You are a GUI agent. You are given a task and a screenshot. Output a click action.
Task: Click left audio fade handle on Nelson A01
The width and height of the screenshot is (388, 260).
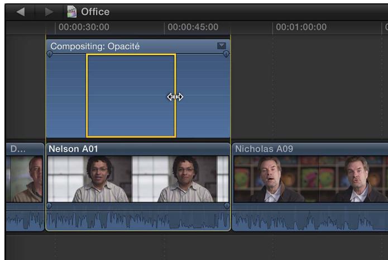(x=49, y=206)
